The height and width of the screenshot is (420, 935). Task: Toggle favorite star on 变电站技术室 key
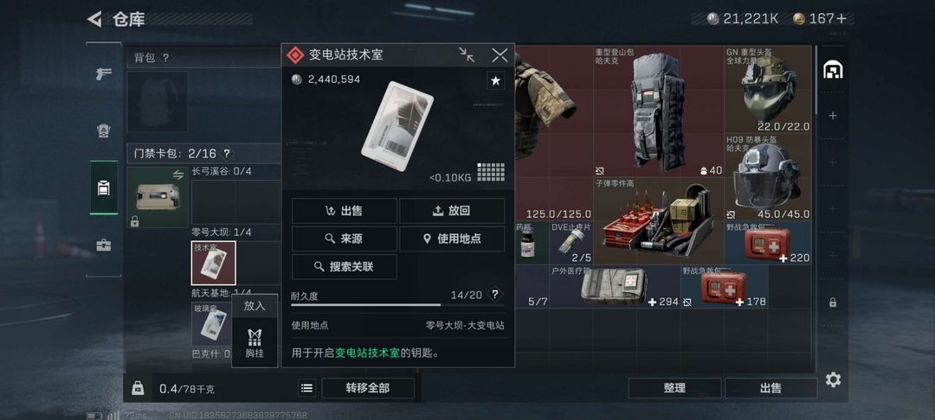[x=495, y=80]
